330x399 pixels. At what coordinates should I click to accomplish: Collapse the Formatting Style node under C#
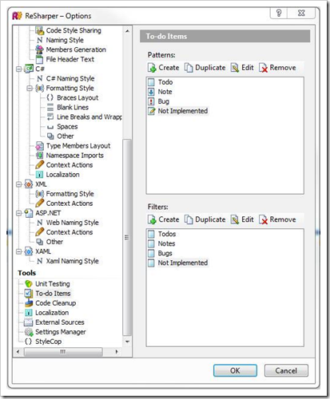(30, 88)
